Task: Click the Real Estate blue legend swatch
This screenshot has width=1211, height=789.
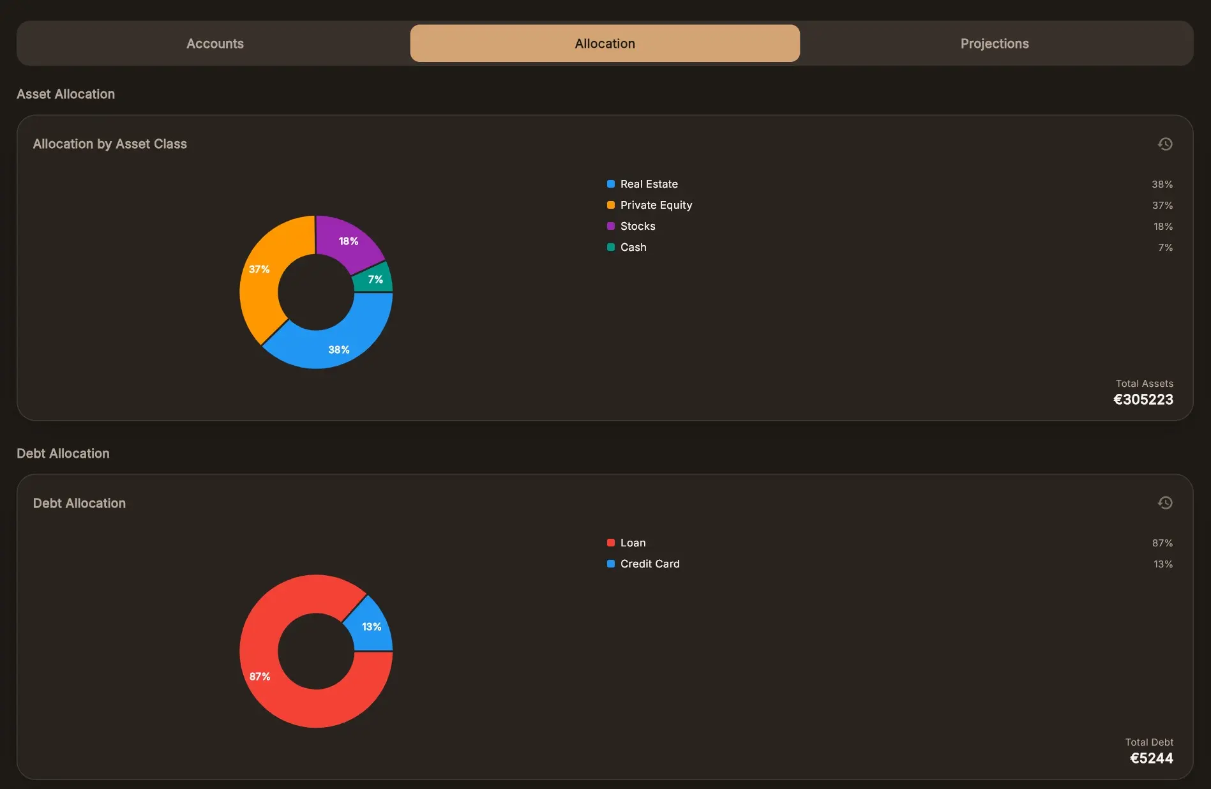Action: 611,184
